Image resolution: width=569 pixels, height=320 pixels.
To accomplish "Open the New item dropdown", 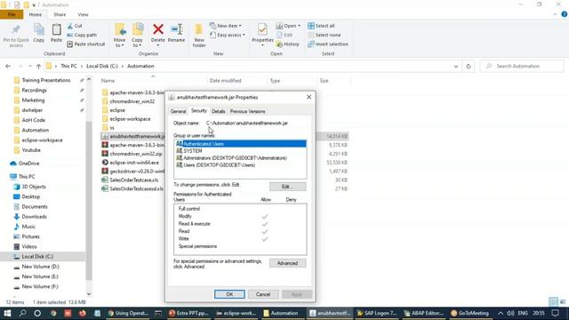I will coord(225,26).
